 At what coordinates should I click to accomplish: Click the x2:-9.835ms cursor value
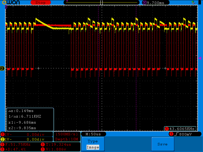click(22, 128)
